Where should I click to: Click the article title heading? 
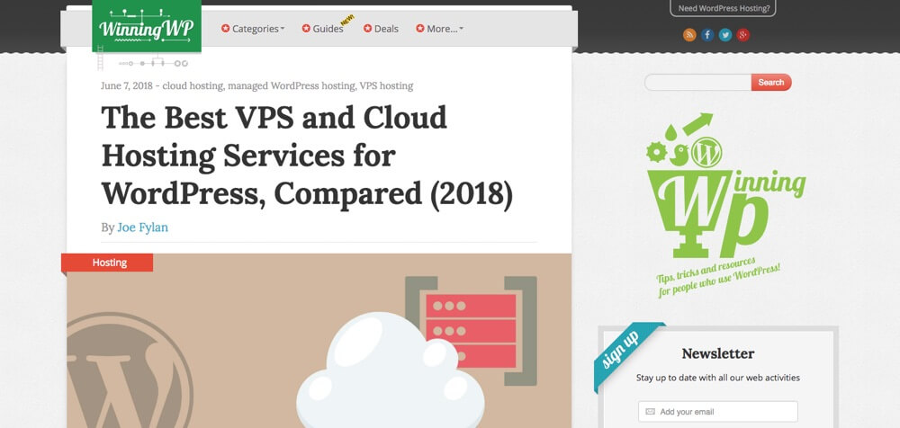307,156
